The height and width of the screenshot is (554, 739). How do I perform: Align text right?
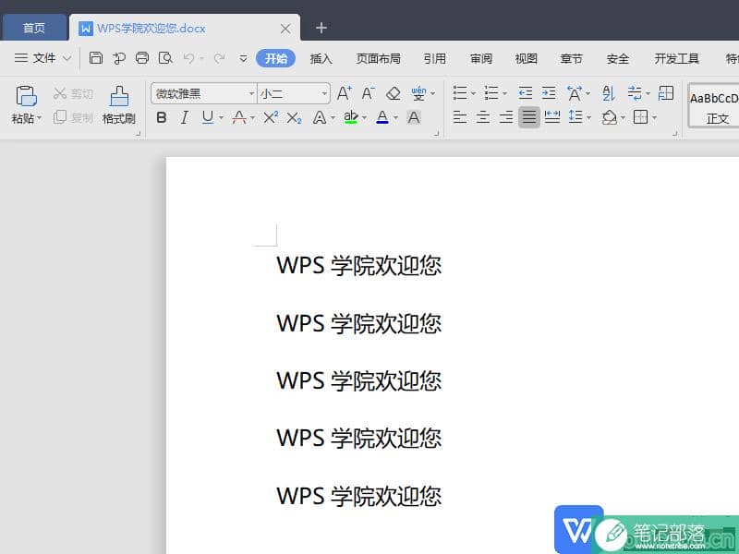(506, 117)
